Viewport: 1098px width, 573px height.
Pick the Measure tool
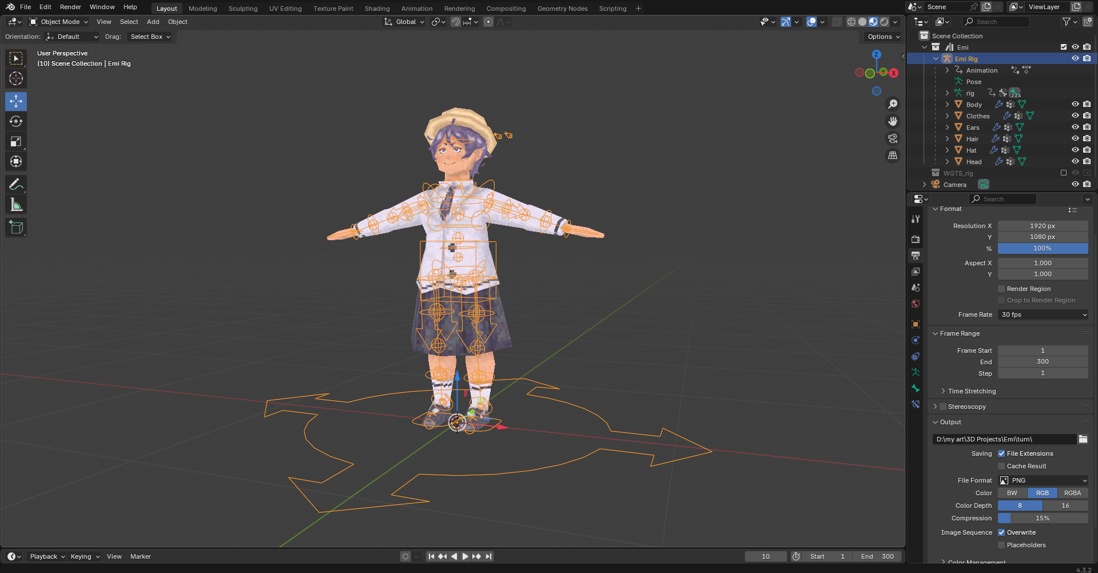16,205
